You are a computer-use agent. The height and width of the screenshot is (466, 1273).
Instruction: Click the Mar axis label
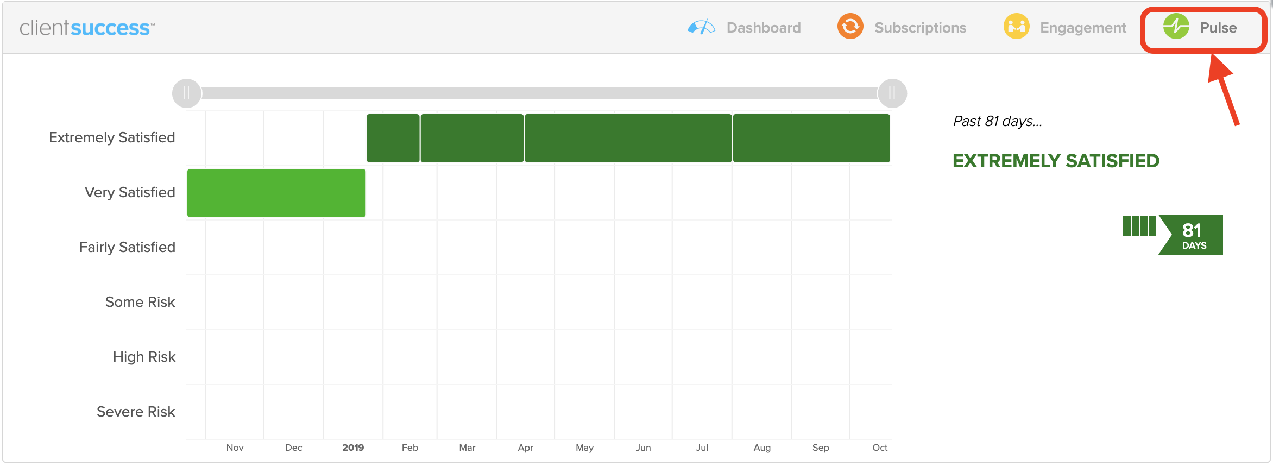467,448
